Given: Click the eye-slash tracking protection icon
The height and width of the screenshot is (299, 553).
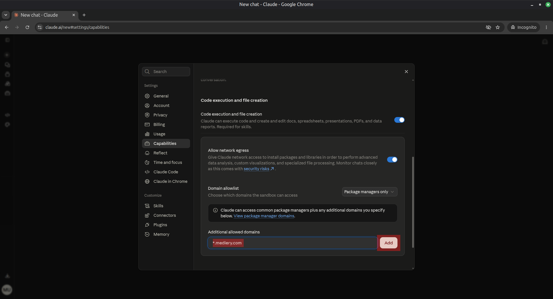Looking at the screenshot, I should coord(488,27).
